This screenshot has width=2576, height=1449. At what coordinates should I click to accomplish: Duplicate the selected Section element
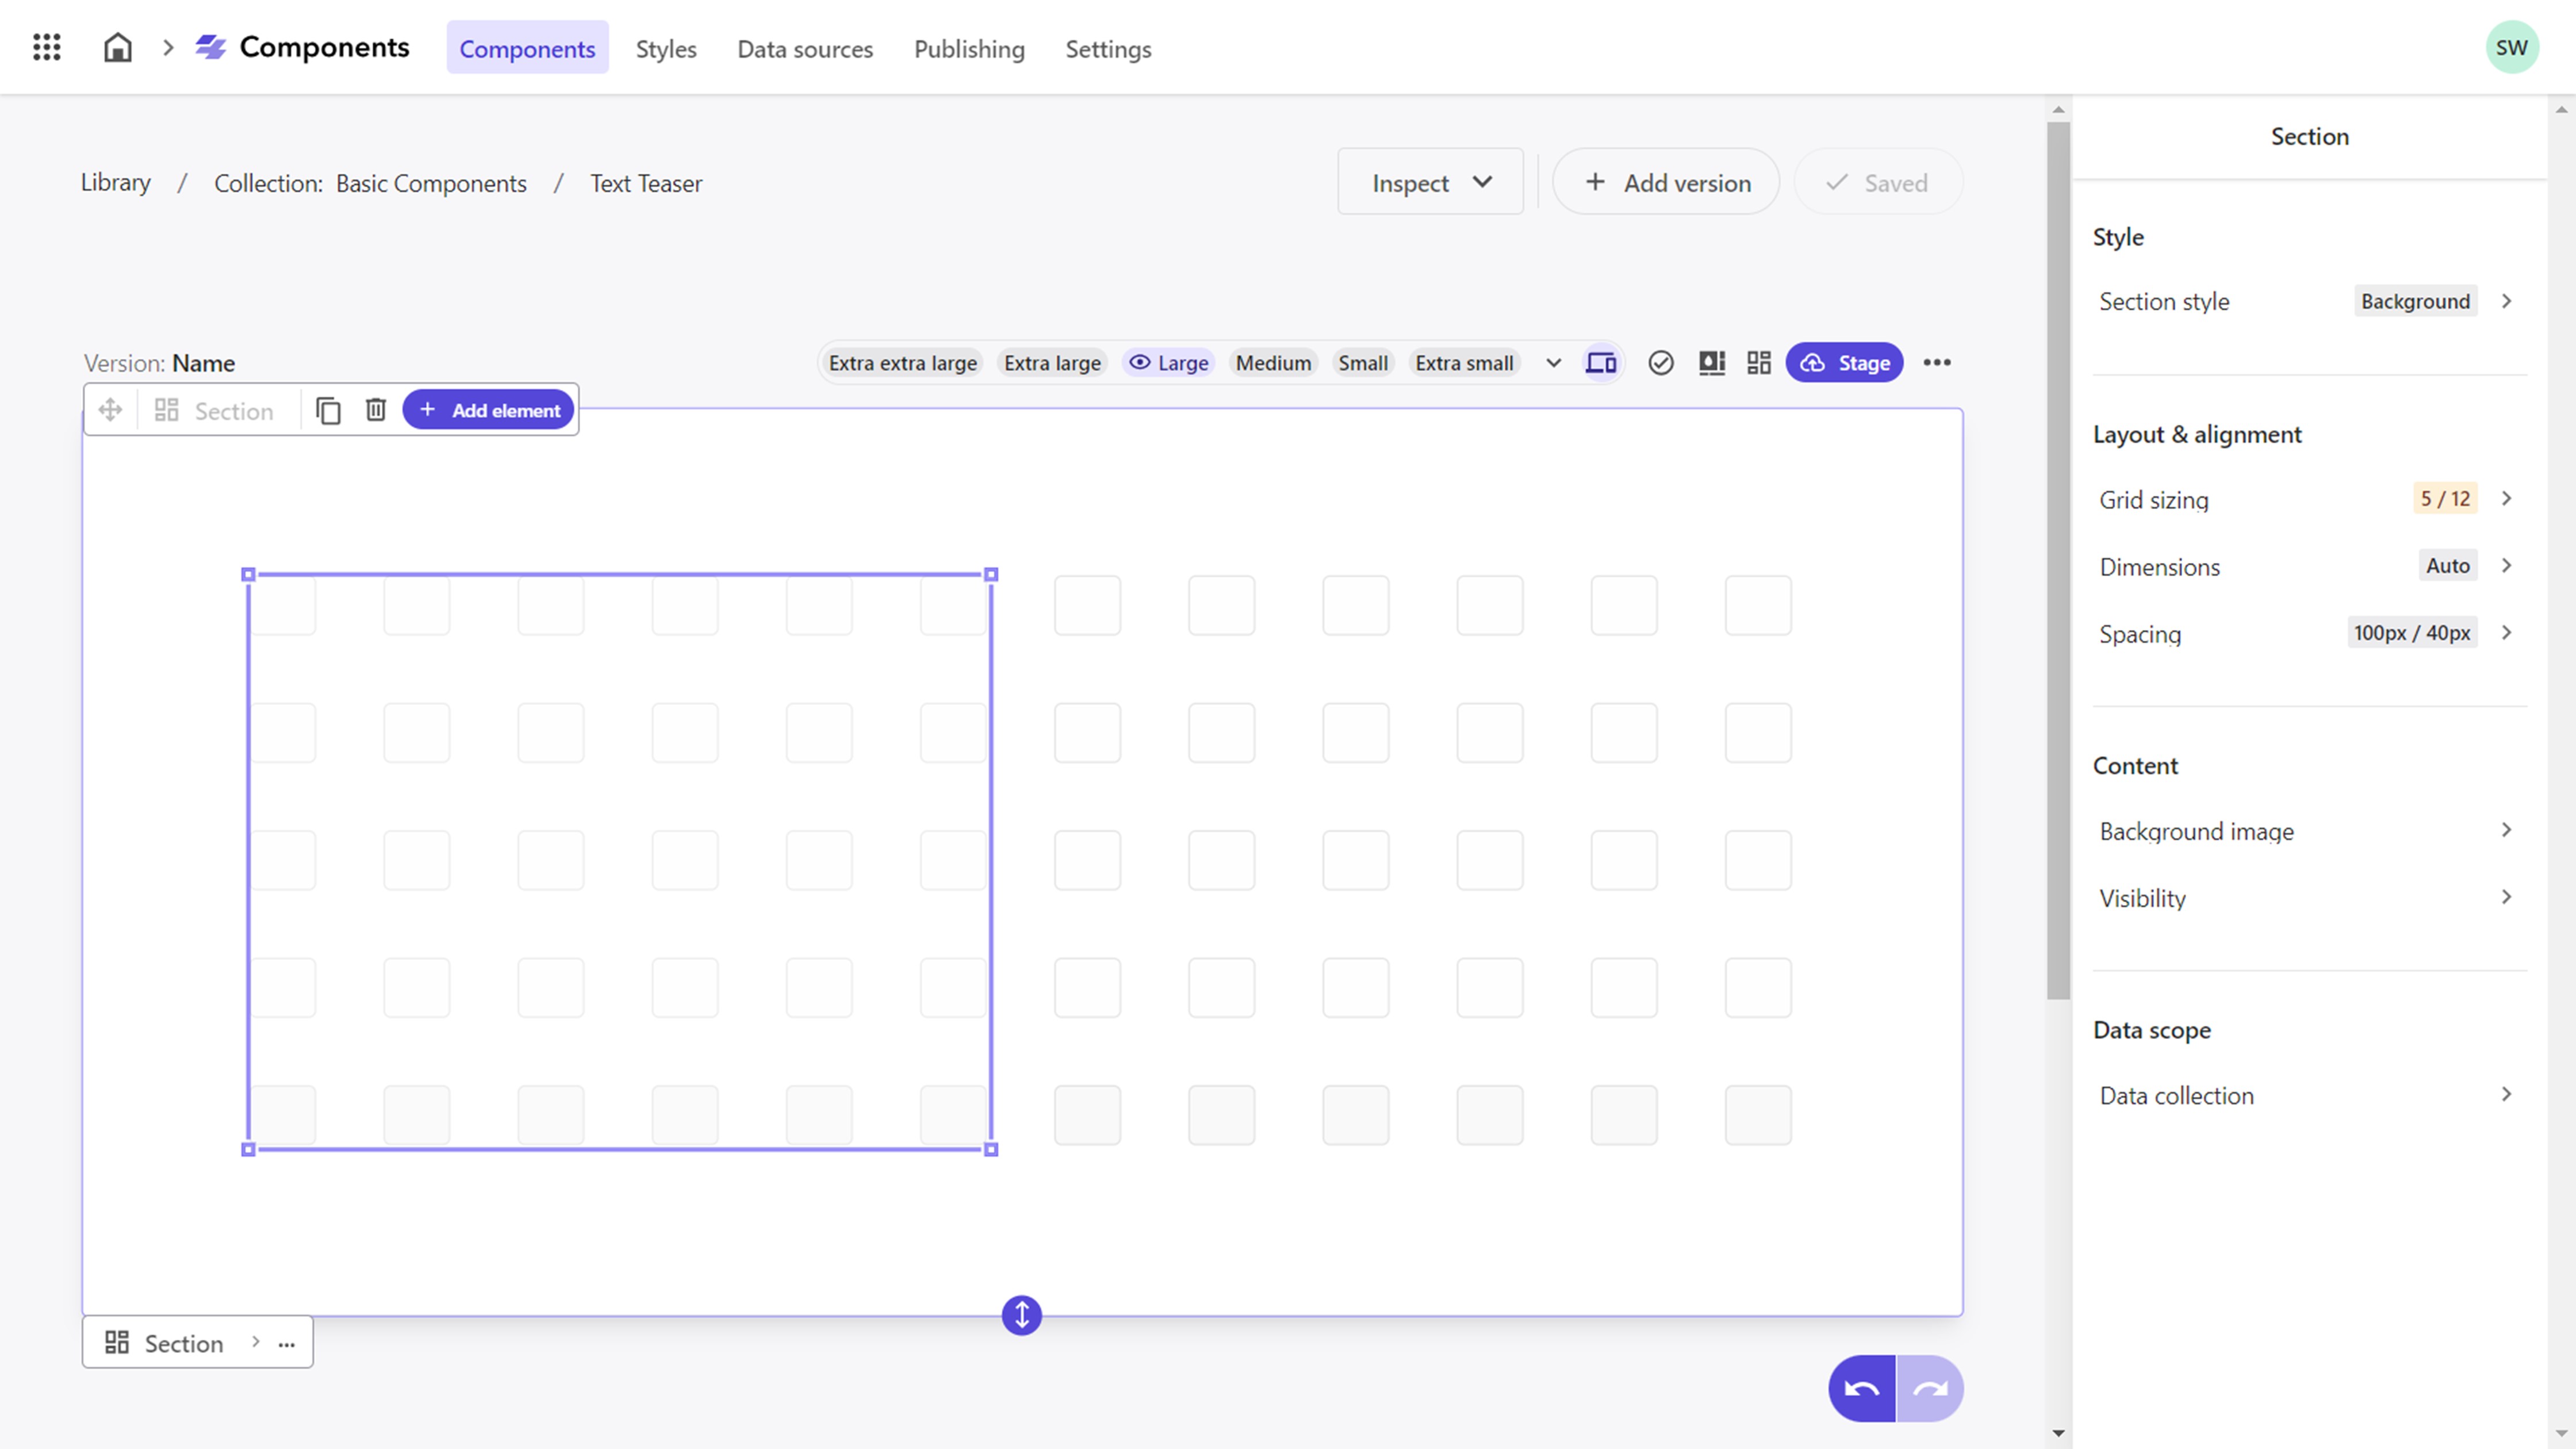click(328, 409)
